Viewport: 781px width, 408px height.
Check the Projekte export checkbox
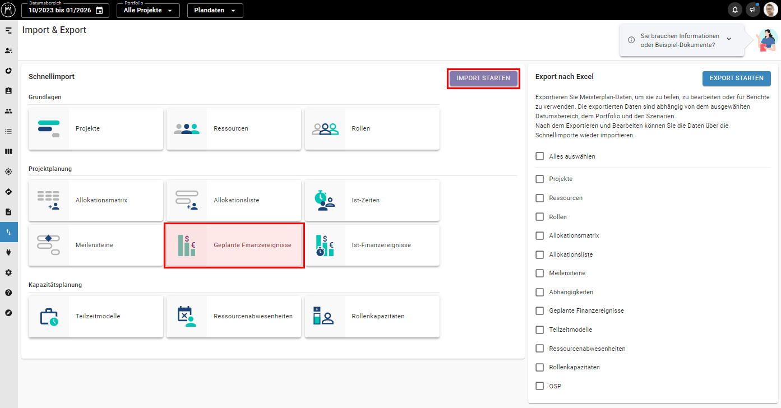[x=540, y=179]
